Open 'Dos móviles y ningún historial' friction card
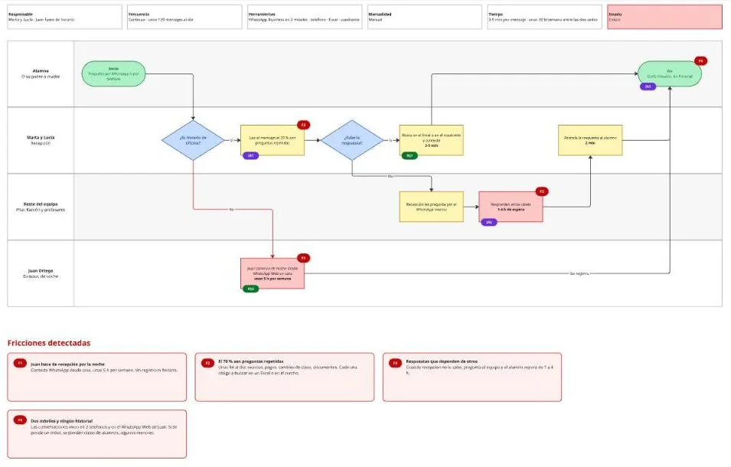 click(x=97, y=434)
